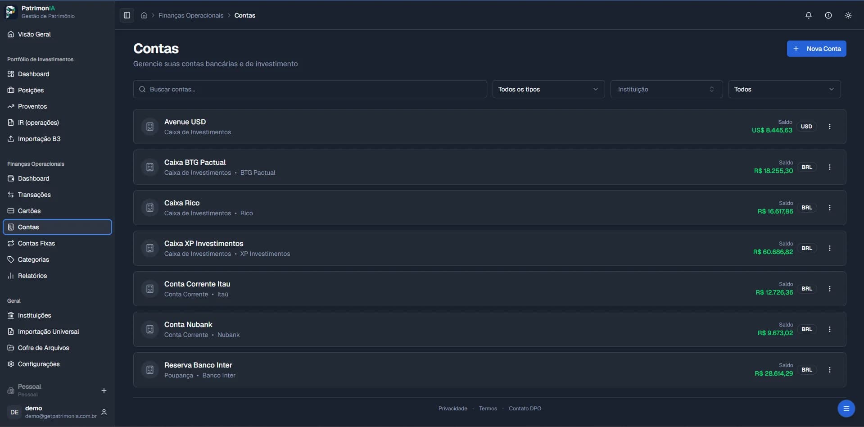This screenshot has height=427, width=864.
Task: Open Contas Fixas in sidebar
Action: click(57, 243)
